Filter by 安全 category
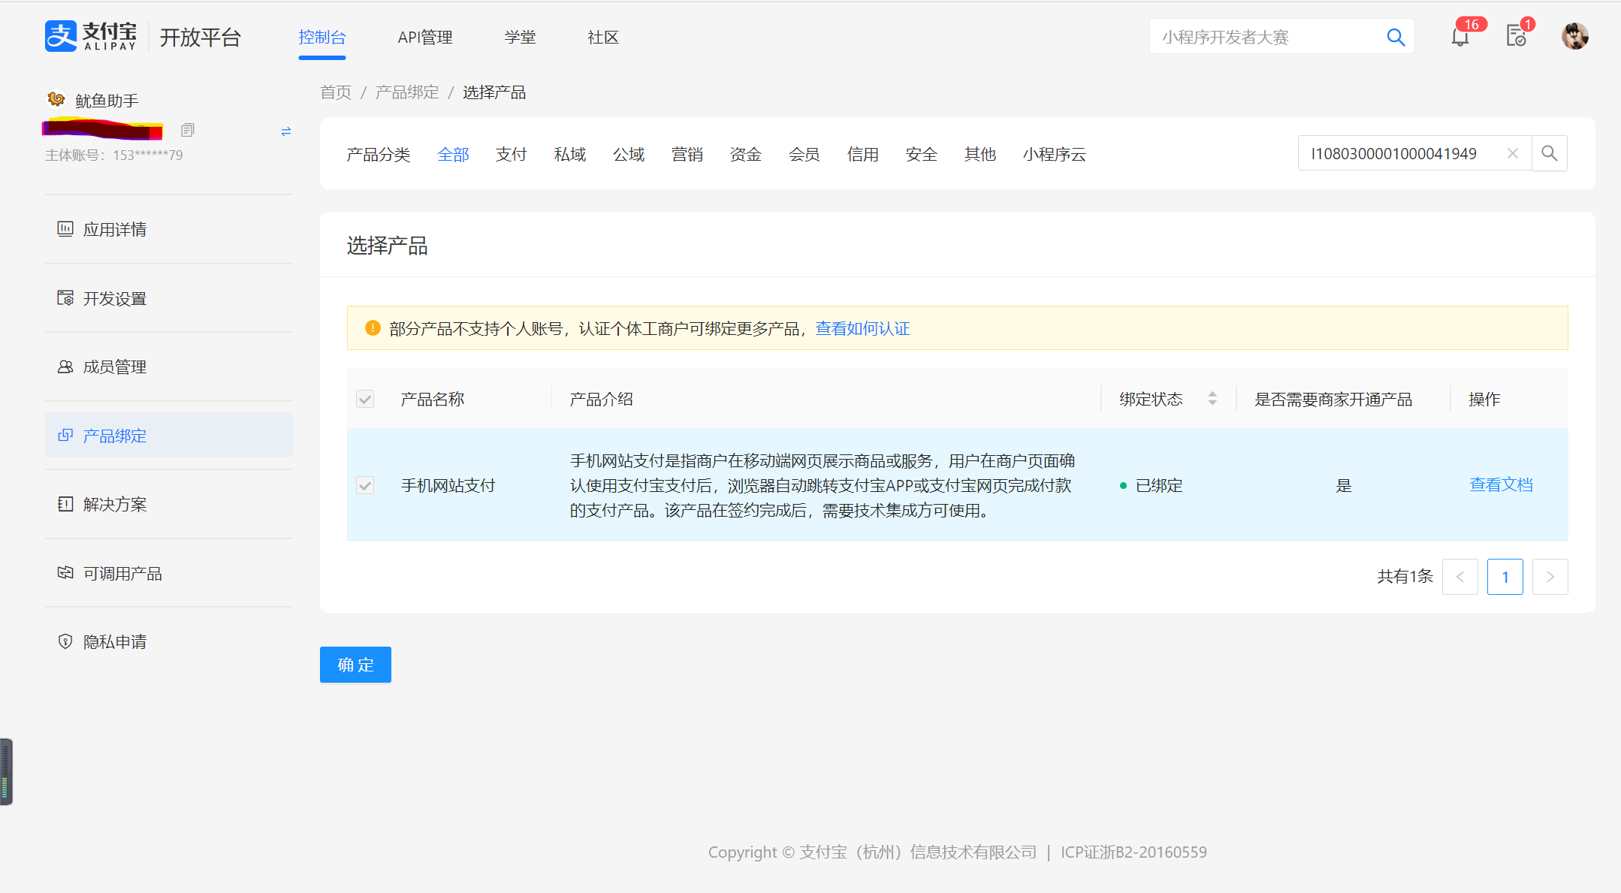1621x893 pixels. [922, 154]
